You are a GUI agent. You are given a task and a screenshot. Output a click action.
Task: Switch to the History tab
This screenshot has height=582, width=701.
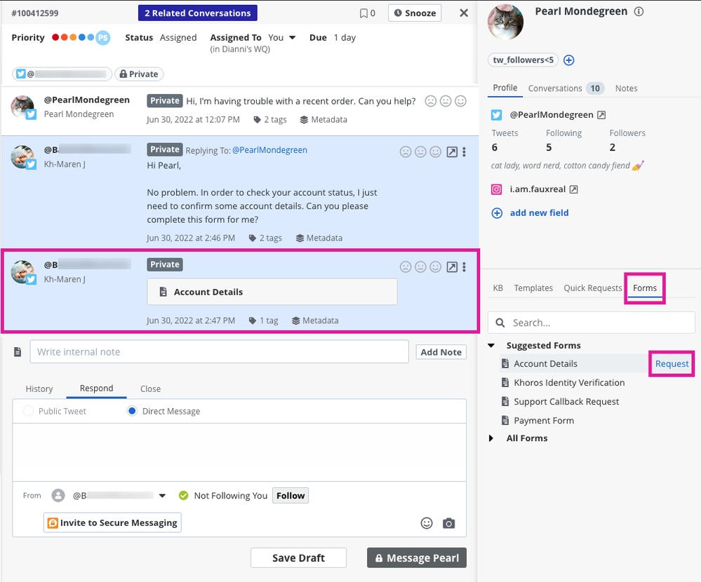pos(39,388)
